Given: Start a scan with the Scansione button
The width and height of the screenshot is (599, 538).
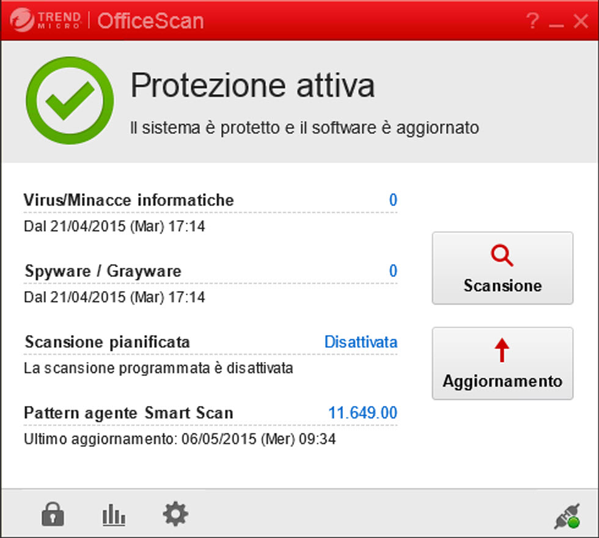Looking at the screenshot, I should [502, 268].
